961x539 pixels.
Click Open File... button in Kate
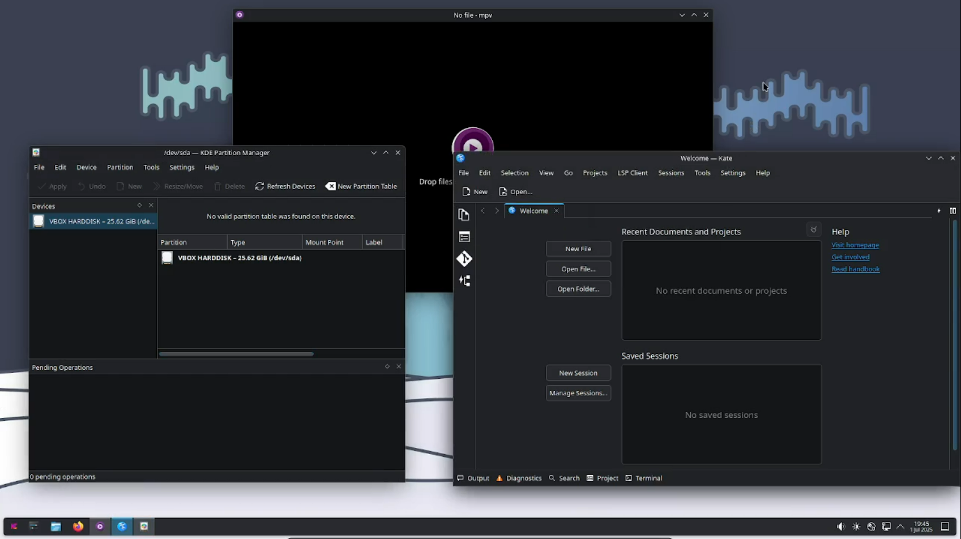[578, 269]
